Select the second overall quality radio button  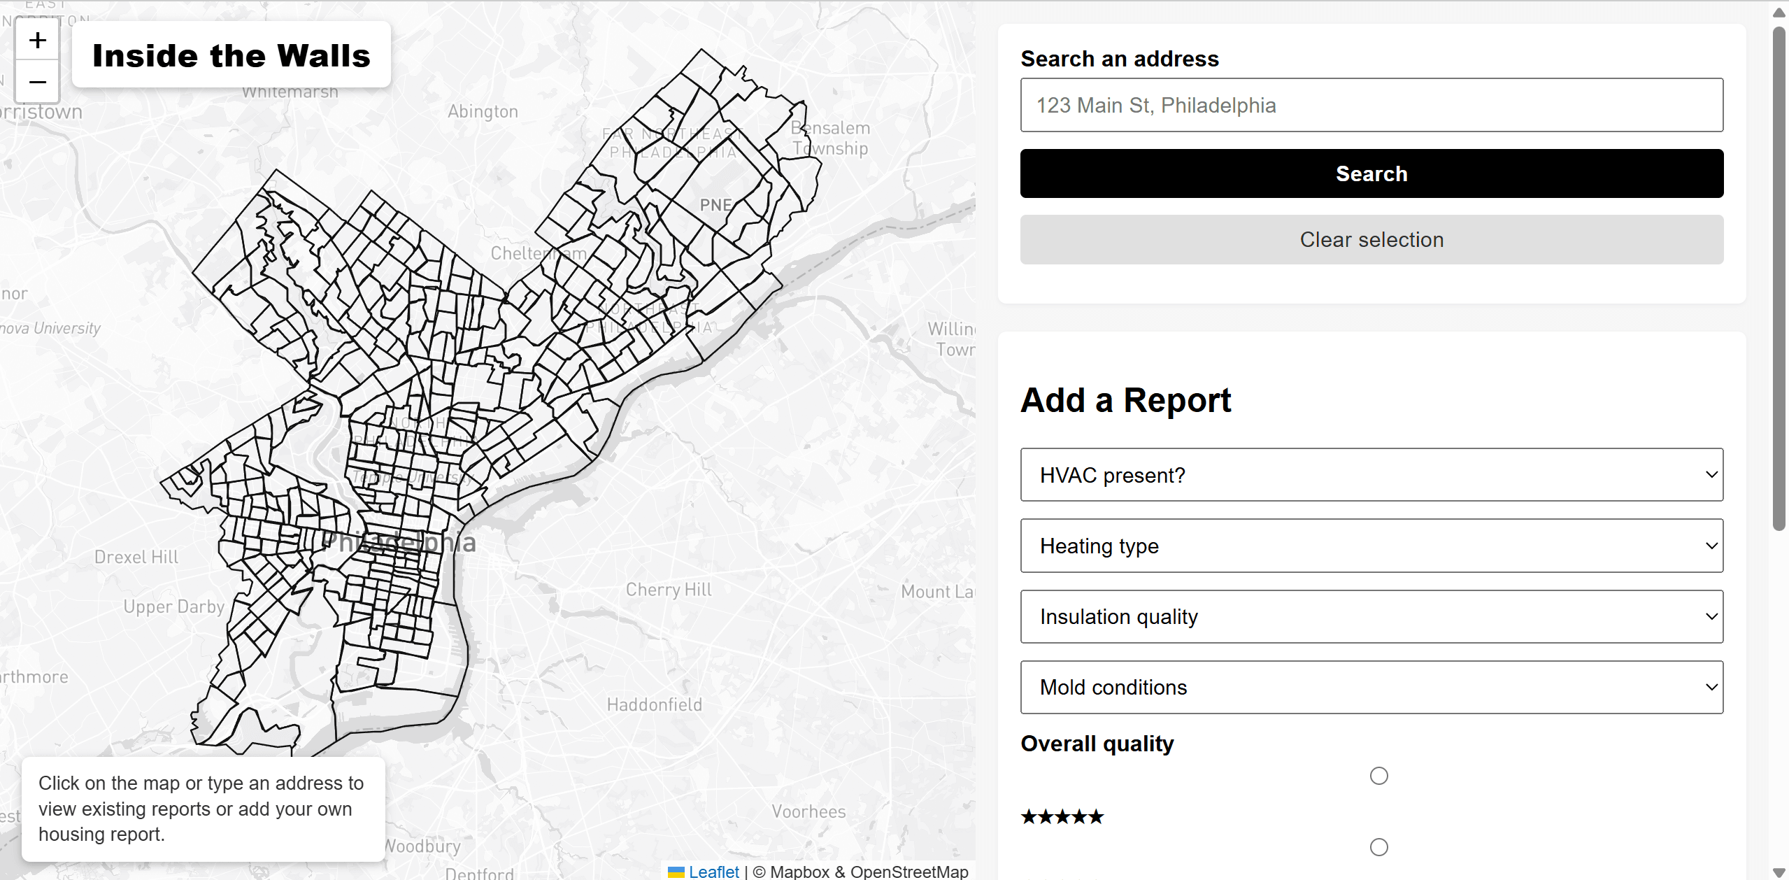[1378, 847]
